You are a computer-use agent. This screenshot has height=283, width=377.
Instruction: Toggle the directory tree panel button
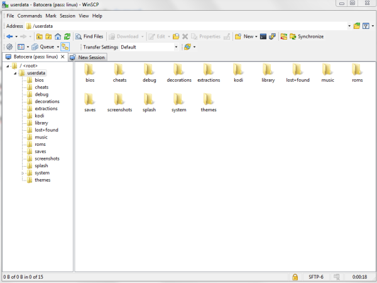click(x=65, y=47)
